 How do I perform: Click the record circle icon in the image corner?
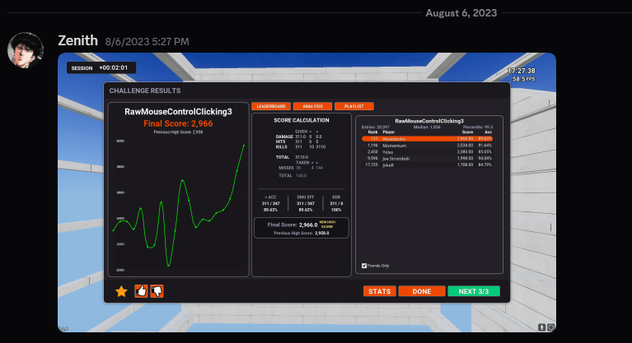[x=551, y=327]
